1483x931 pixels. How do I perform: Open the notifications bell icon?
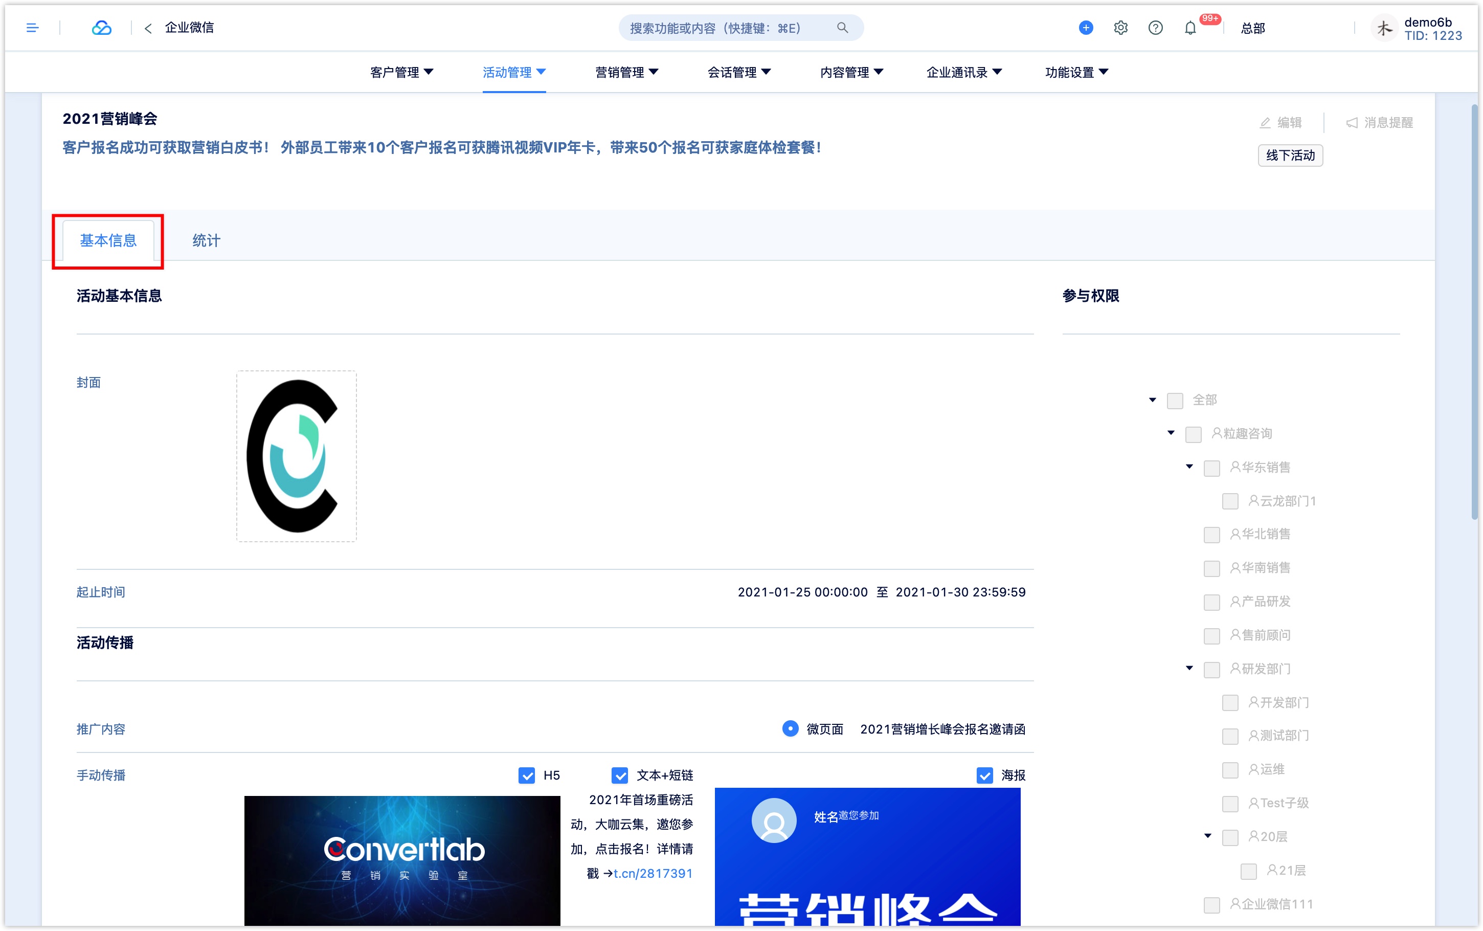[x=1190, y=28]
